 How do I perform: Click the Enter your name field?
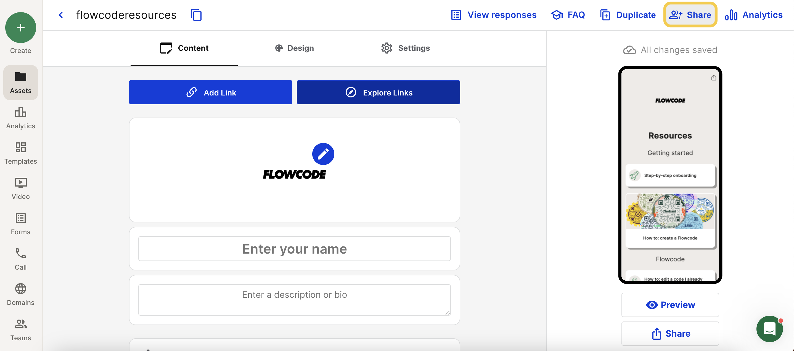(x=294, y=249)
